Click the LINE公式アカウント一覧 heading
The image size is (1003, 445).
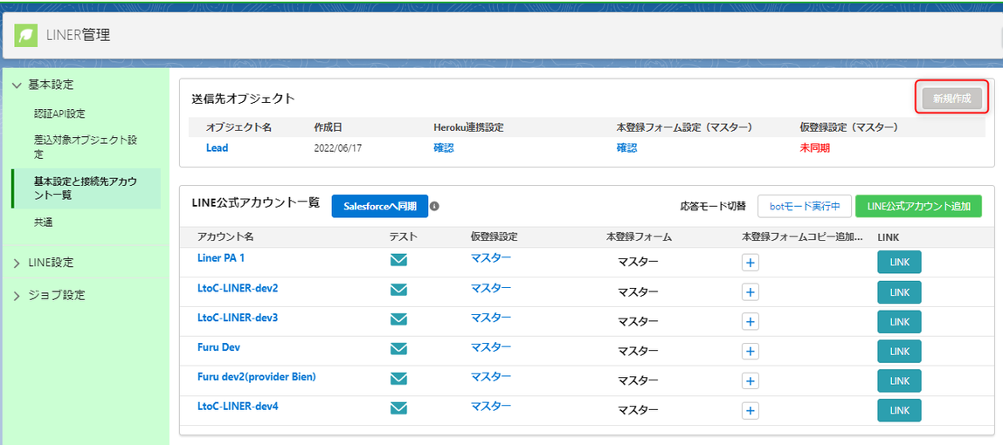(x=255, y=203)
